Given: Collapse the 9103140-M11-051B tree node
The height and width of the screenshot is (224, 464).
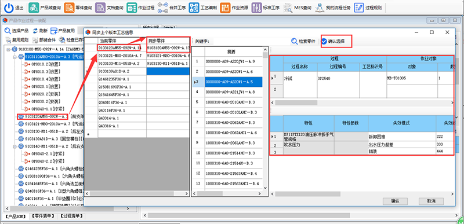Looking at the screenshot, I should (16, 146).
